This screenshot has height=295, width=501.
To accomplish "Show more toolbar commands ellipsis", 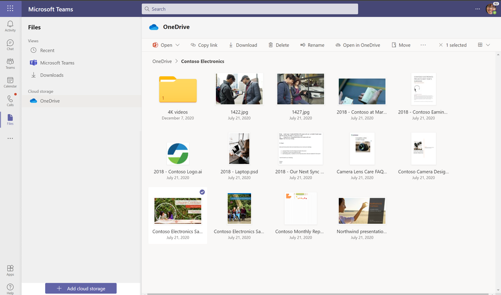I will 423,45.
